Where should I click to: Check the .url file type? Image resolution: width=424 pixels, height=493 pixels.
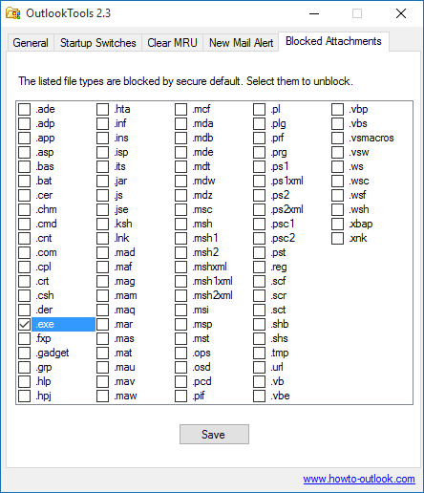[x=259, y=367]
